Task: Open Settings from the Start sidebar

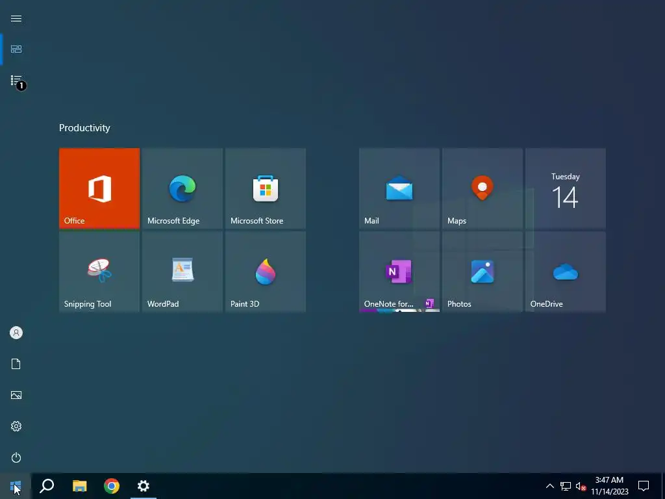Action: click(x=16, y=426)
